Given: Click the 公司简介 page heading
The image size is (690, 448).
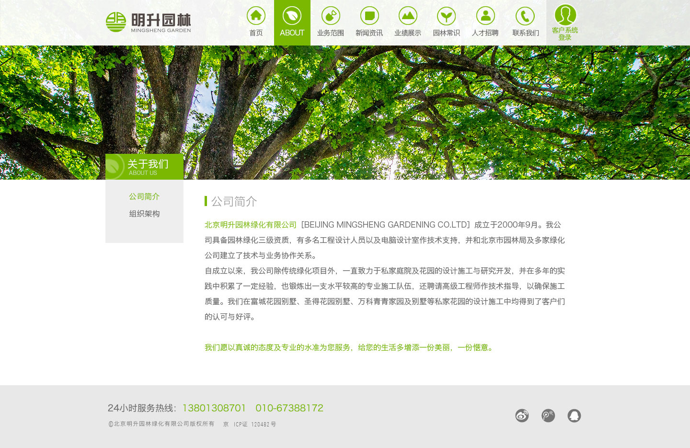Looking at the screenshot, I should pyautogui.click(x=234, y=201).
